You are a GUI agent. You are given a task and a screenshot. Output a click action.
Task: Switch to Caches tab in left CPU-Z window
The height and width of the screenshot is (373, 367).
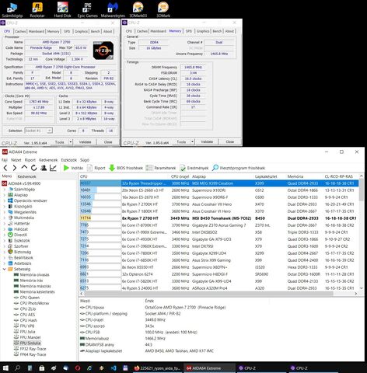pos(20,31)
